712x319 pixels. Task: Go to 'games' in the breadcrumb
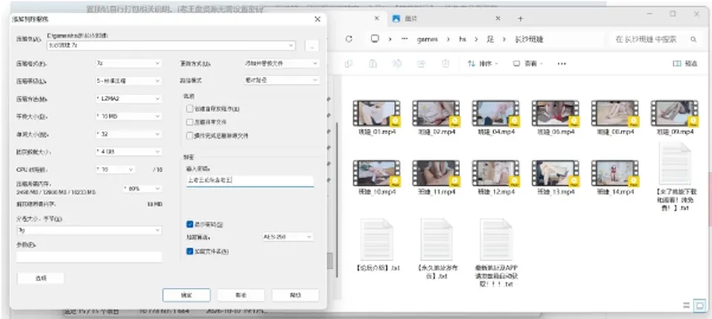(428, 39)
